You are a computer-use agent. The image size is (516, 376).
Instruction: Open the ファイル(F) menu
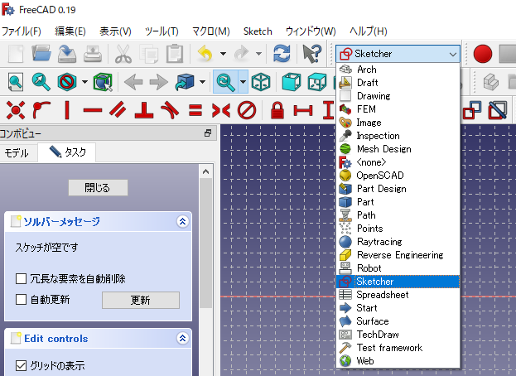[22, 31]
